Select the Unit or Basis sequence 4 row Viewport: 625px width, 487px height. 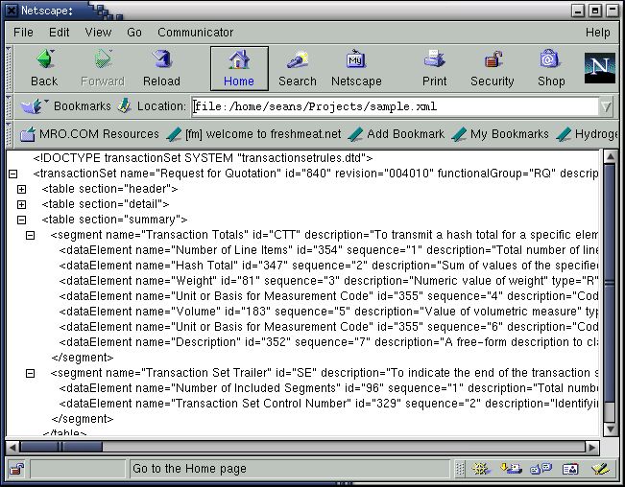(328, 296)
